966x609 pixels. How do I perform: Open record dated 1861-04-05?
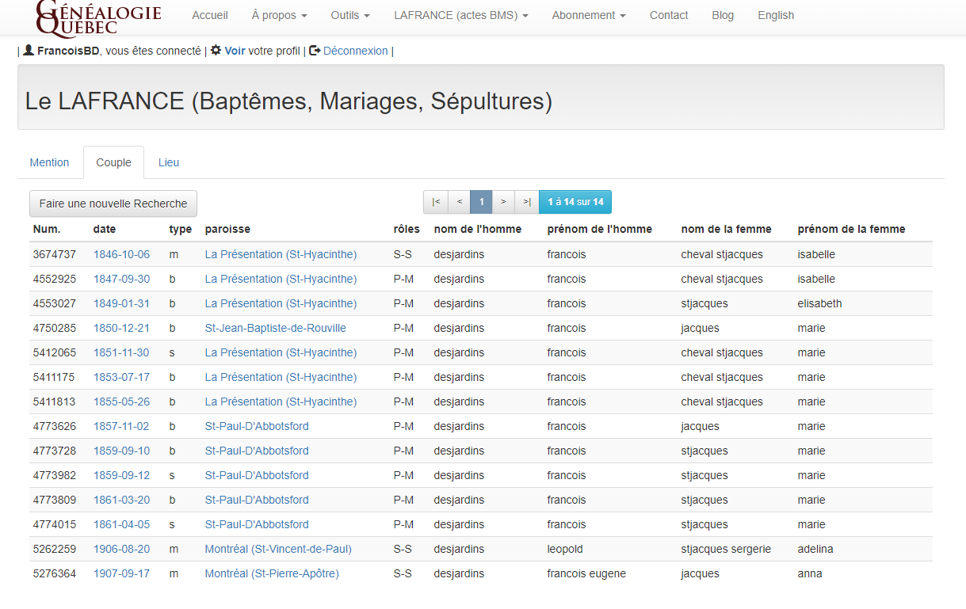(x=121, y=524)
